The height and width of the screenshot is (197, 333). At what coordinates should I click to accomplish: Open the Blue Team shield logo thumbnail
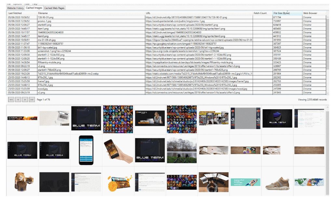(x=277, y=118)
